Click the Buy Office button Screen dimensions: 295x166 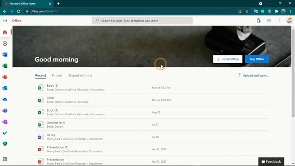click(257, 59)
